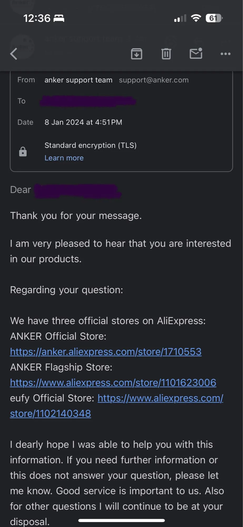Tap the home indicator bar at the bottom
Image resolution: width=243 pixels, height=527 pixels.
tap(122, 520)
